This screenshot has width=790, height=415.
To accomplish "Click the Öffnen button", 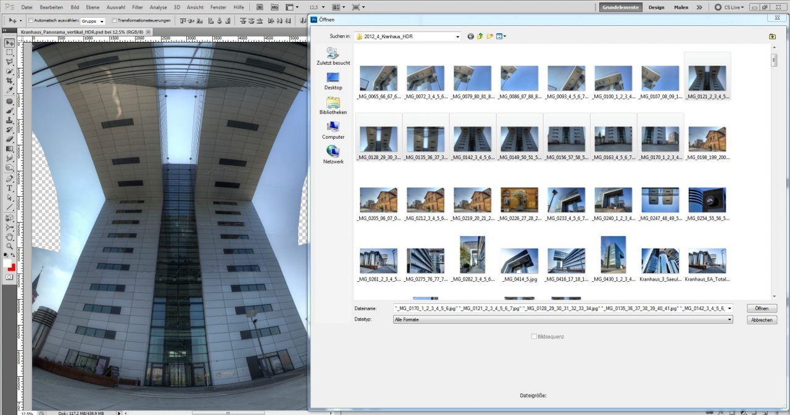I will [x=761, y=308].
